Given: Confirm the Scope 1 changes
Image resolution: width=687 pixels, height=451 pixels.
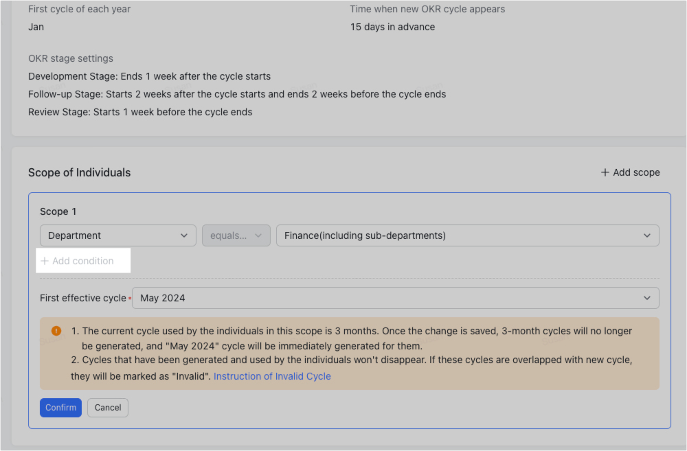Looking at the screenshot, I should click(x=60, y=407).
